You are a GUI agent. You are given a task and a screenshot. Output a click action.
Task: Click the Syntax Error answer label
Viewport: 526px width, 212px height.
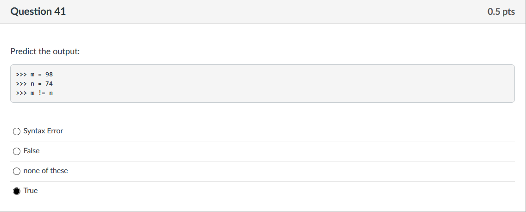pyautogui.click(x=43, y=131)
